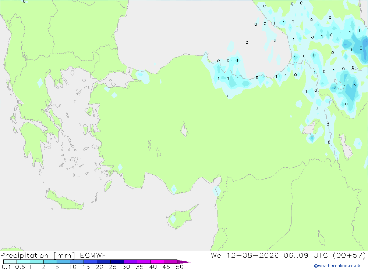The height and width of the screenshot is (269, 368).
Task: Select the 2–5 mm legend color box
Action: point(50,262)
